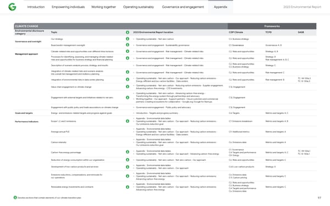
Task: Click the Average annual PUE topic
Action: click(60, 132)
